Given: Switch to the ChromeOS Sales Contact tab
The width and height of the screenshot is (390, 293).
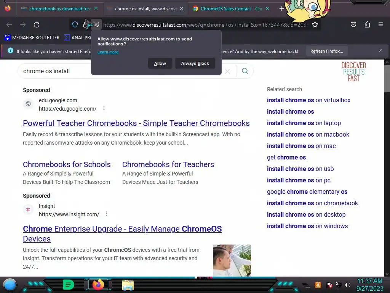Looking at the screenshot, I should 231,9.
